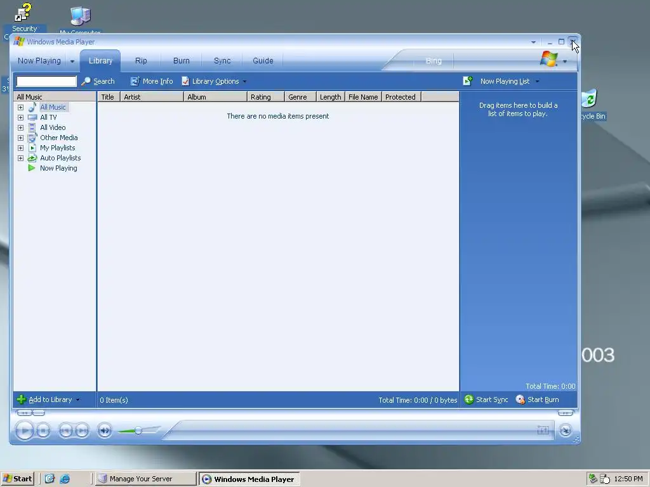The width and height of the screenshot is (650, 487).
Task: Click the Other Media icon
Action: (x=32, y=138)
